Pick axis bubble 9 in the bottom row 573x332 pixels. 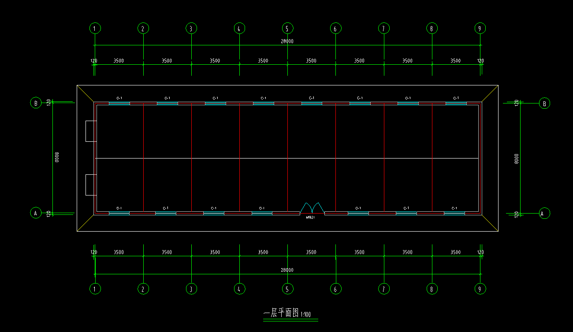(x=480, y=289)
